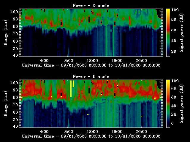Click the Universal time caption below E mode plot
The height and width of the screenshot is (142, 190).
click(91, 136)
